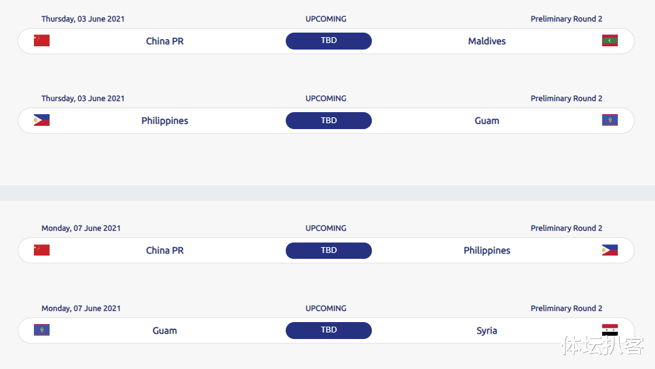Click the Guam flag in the Syria match

tap(42, 330)
